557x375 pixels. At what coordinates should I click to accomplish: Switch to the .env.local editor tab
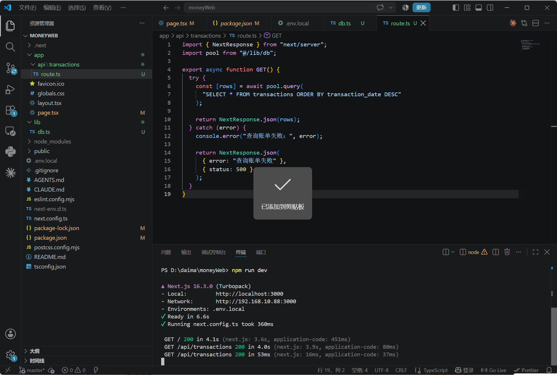click(298, 23)
